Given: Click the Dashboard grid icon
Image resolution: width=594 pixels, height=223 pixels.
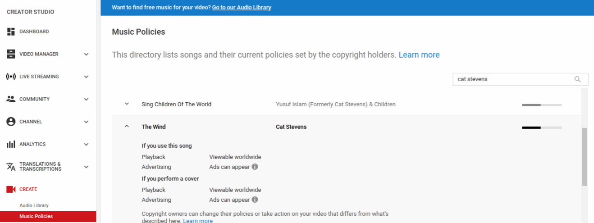Looking at the screenshot, I should pos(11,32).
